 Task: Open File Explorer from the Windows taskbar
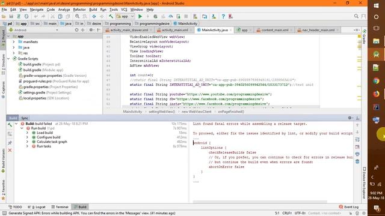point(376,41)
